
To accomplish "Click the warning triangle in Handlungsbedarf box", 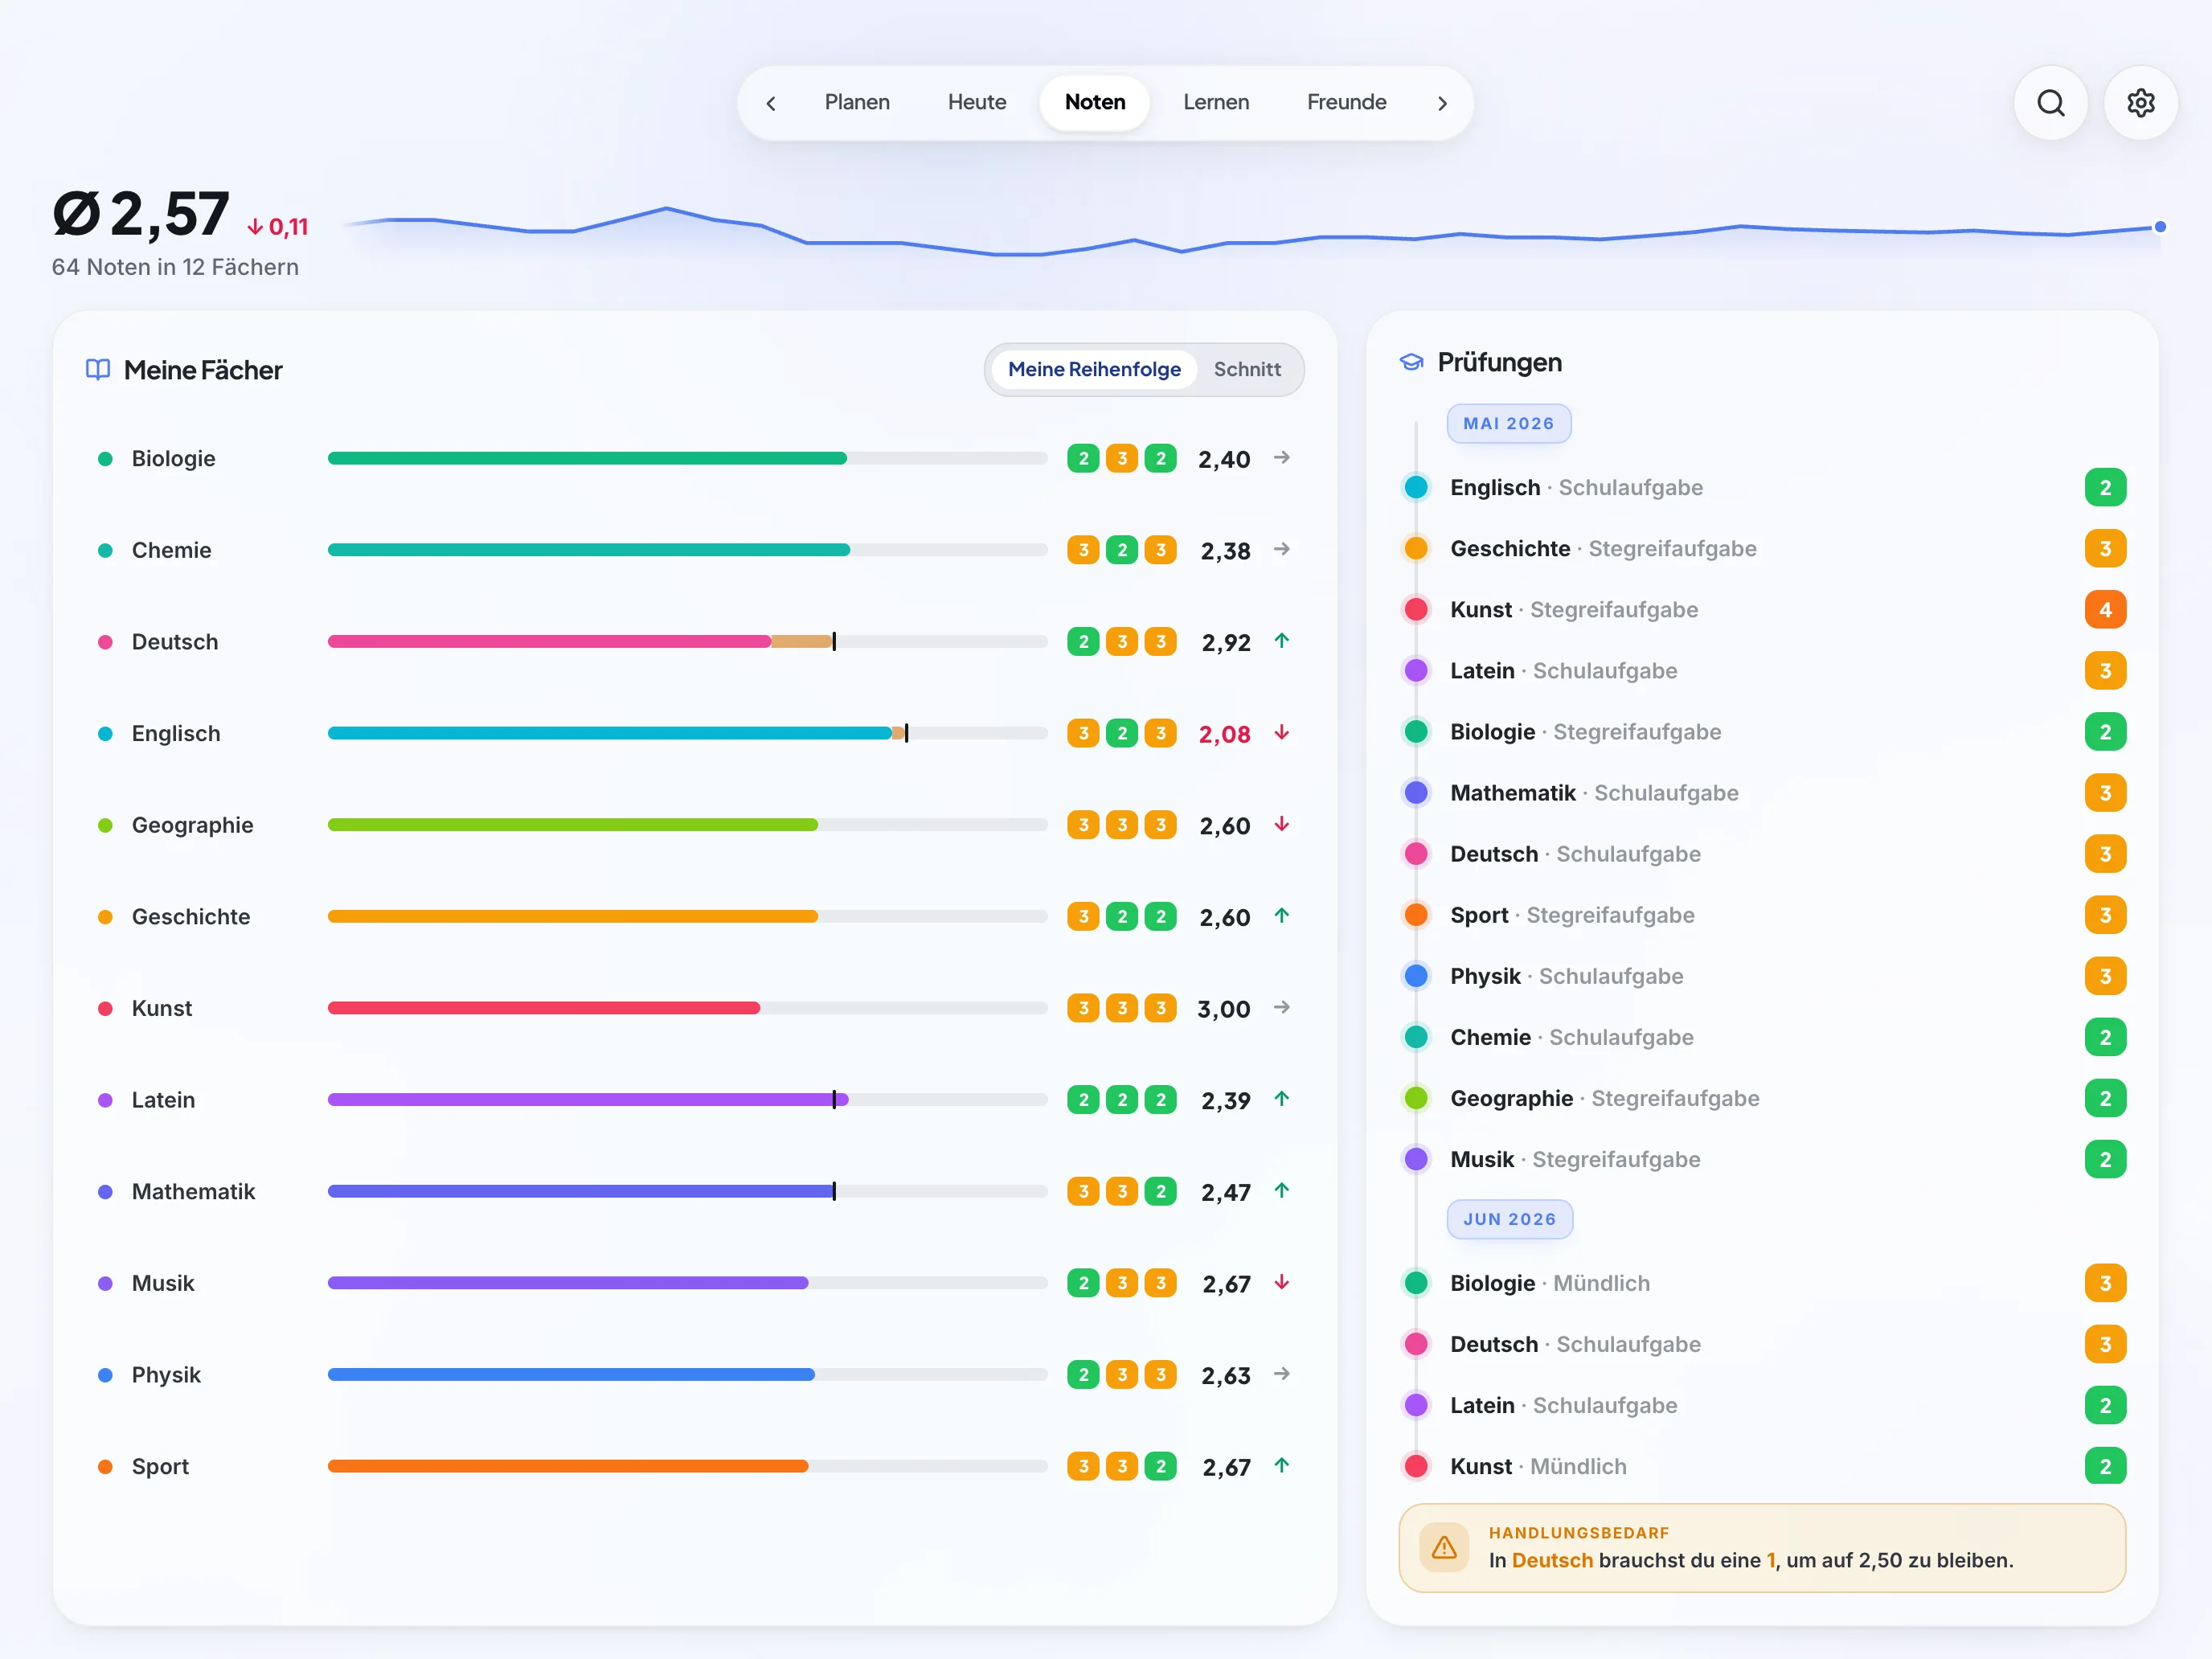I will [x=1444, y=1547].
